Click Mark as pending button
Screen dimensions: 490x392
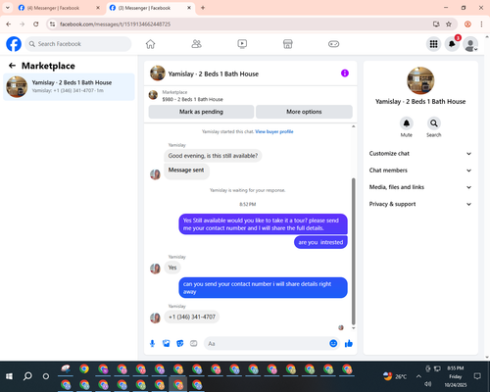pos(201,112)
